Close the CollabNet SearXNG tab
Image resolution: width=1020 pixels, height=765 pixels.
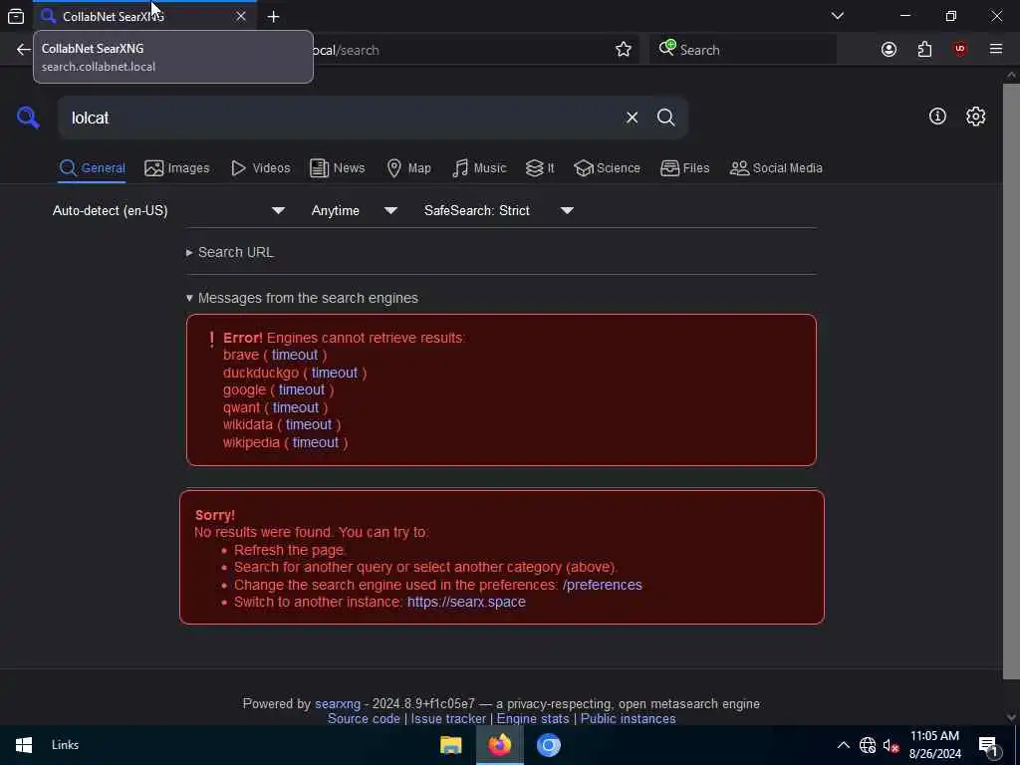pyautogui.click(x=241, y=16)
